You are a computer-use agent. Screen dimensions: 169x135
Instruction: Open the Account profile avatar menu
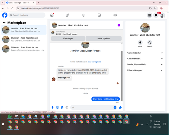coord(162,15)
